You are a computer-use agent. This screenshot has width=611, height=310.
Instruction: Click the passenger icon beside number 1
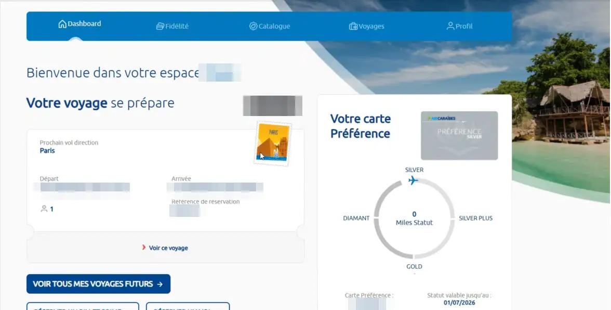click(44, 209)
